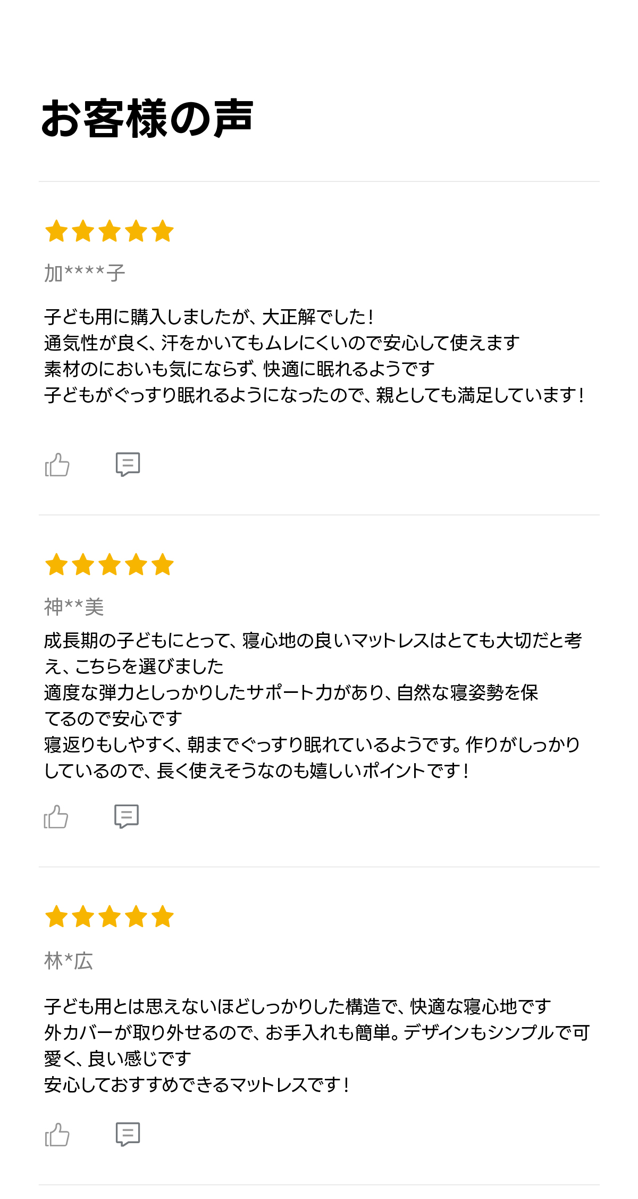Viewport: 638px width, 1199px height.
Task: Select the third star in 神**美's rating
Action: [x=110, y=565]
